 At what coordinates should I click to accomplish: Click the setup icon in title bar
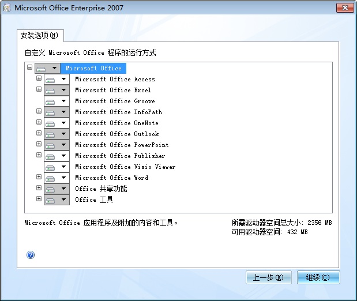(x=6, y=8)
